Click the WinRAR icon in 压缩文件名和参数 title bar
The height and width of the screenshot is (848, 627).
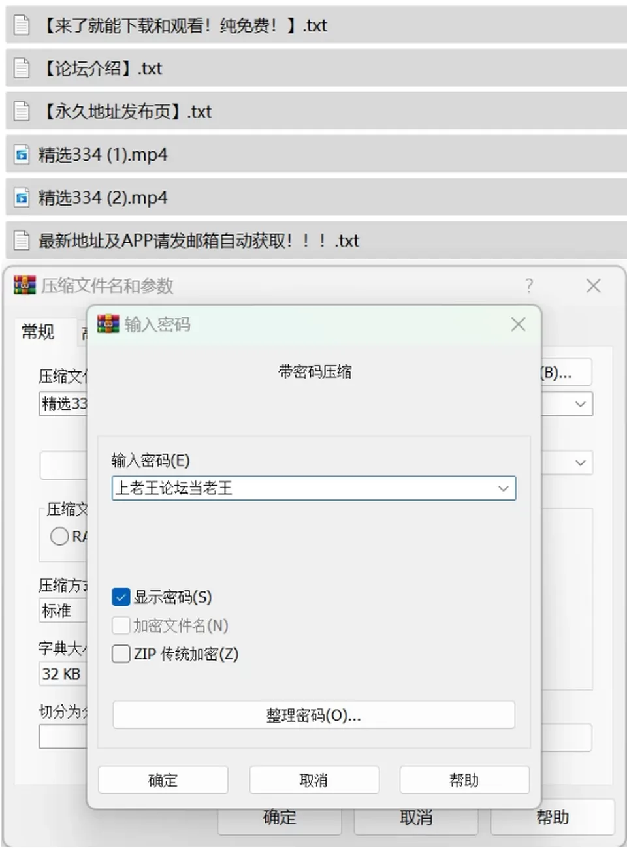(x=25, y=285)
